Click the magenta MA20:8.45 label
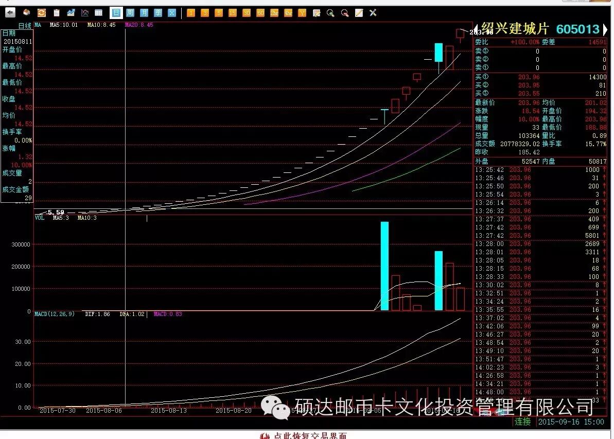The image size is (614, 439). [139, 25]
